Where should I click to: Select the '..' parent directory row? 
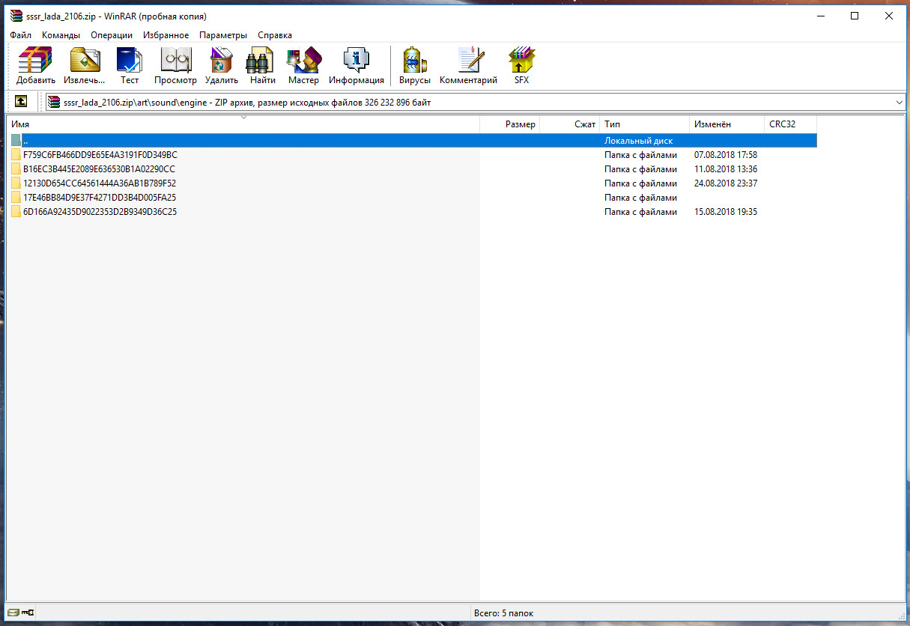[x=413, y=141]
